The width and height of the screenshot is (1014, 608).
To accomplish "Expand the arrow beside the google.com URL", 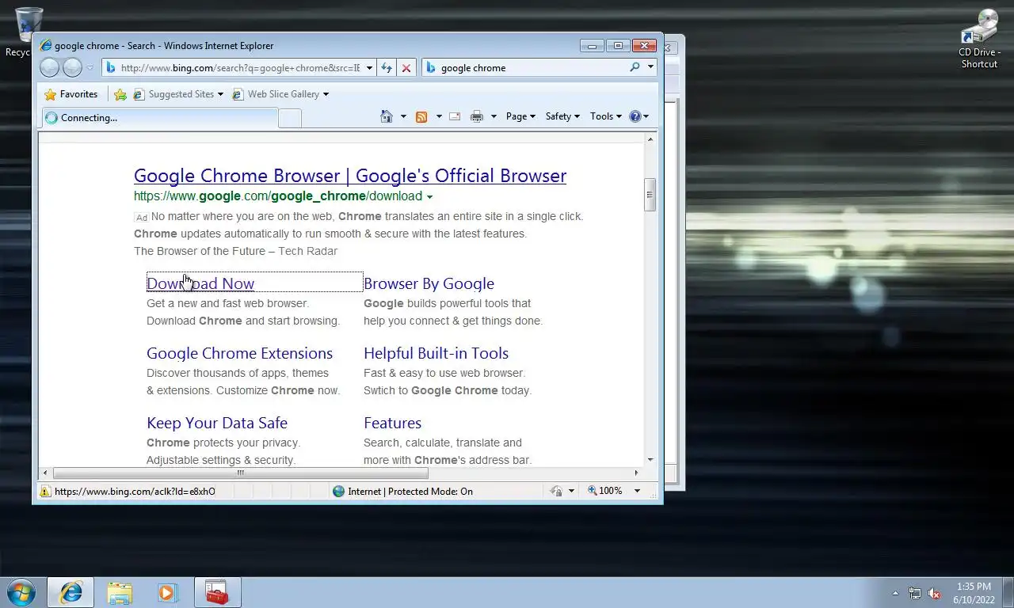I will pyautogui.click(x=429, y=196).
